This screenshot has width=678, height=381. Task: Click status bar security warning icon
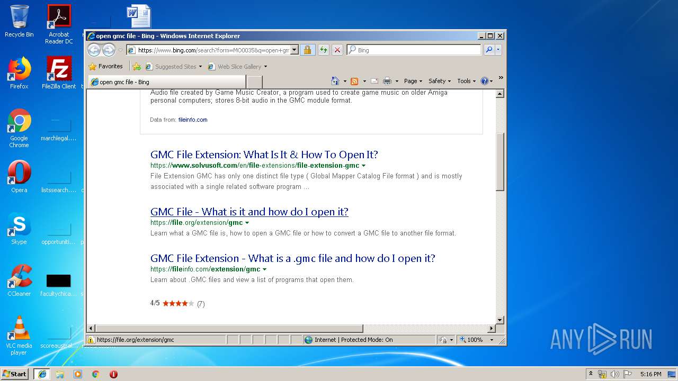click(x=91, y=340)
